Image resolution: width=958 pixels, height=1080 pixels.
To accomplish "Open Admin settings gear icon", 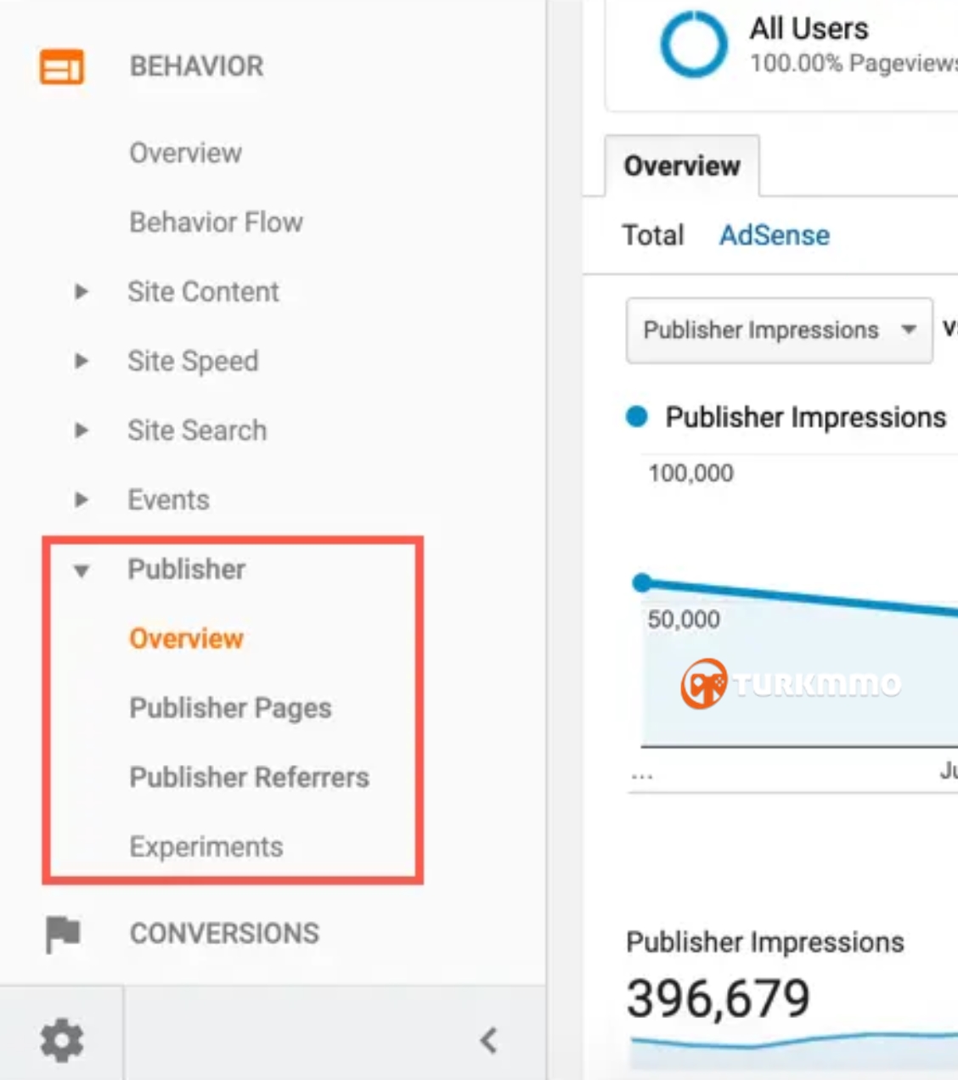I will click(x=62, y=1040).
